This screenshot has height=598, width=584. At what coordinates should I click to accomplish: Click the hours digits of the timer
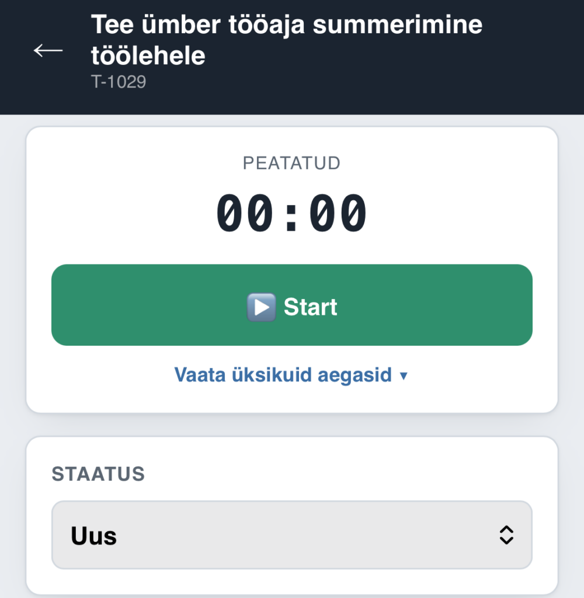coord(245,213)
